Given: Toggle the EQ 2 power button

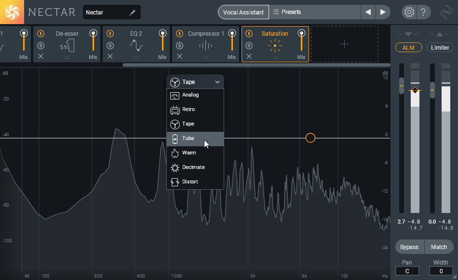Looking at the screenshot, I should (x=110, y=34).
